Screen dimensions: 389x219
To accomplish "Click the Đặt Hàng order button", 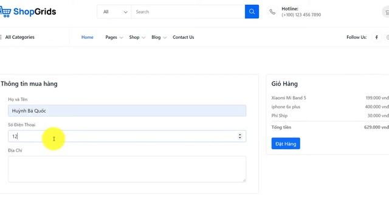I will (286, 144).
